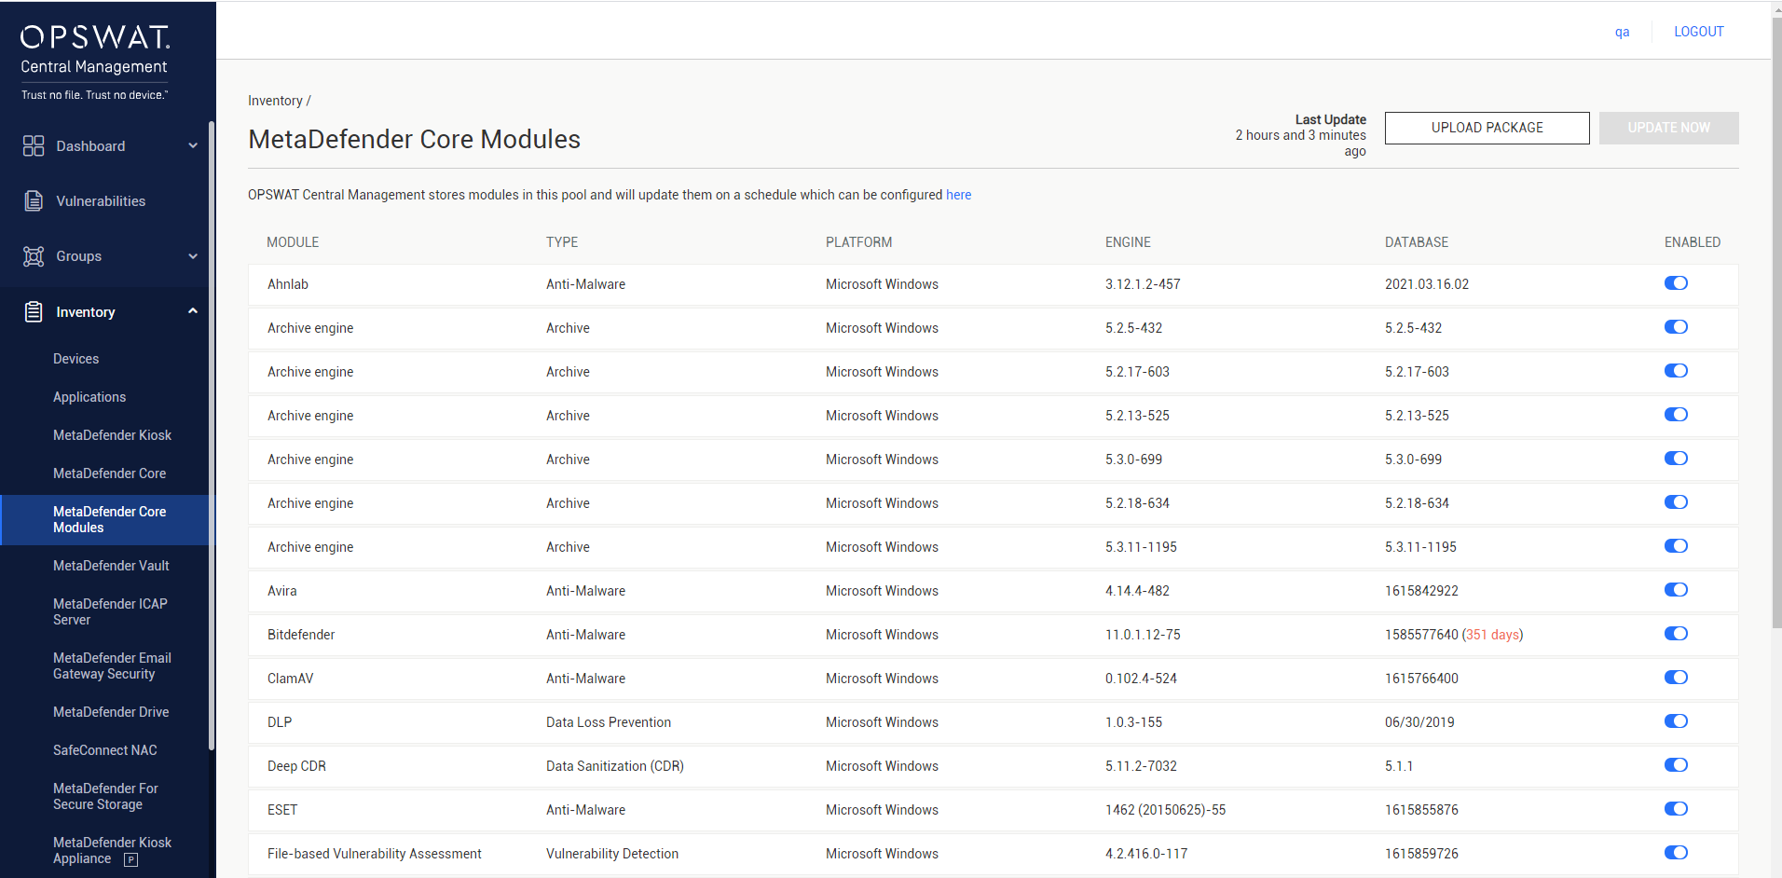
Task: Toggle the Ahnlab module enabled switch
Action: tap(1676, 283)
